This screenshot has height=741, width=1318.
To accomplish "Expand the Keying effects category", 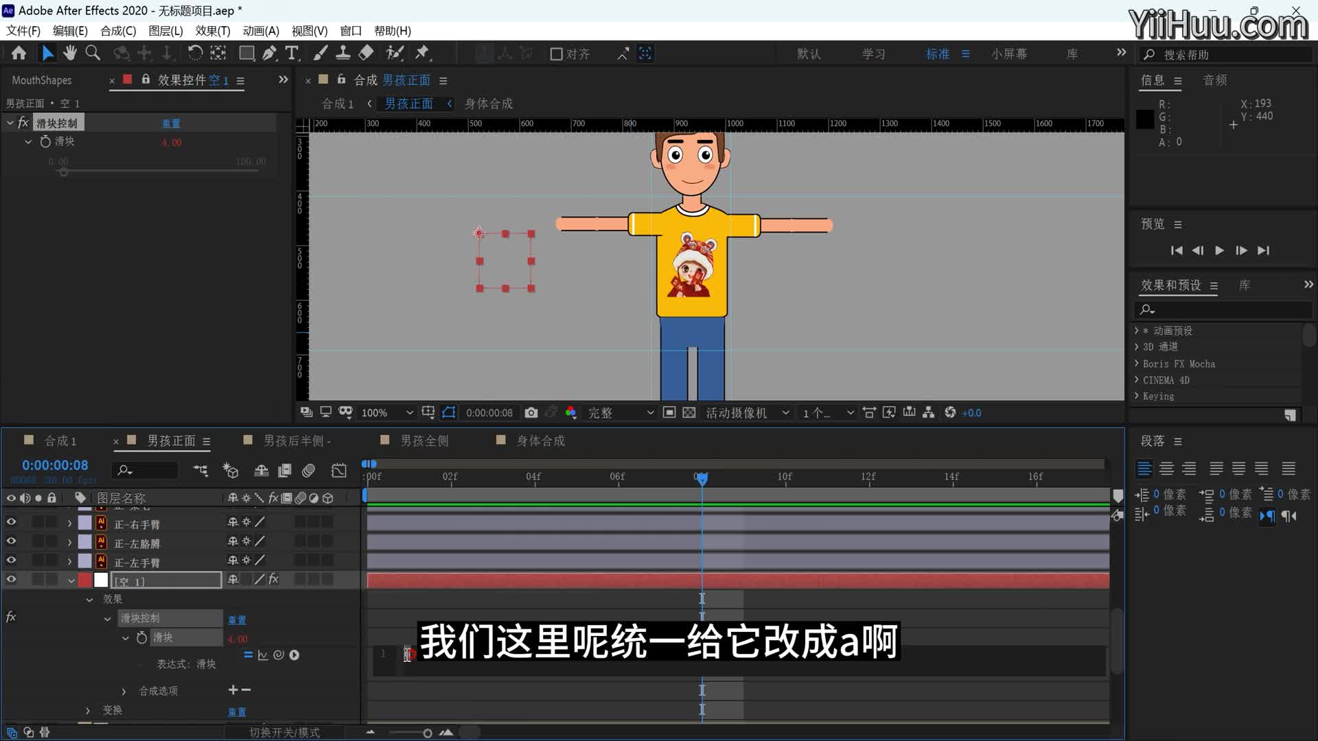I will [x=1136, y=396].
